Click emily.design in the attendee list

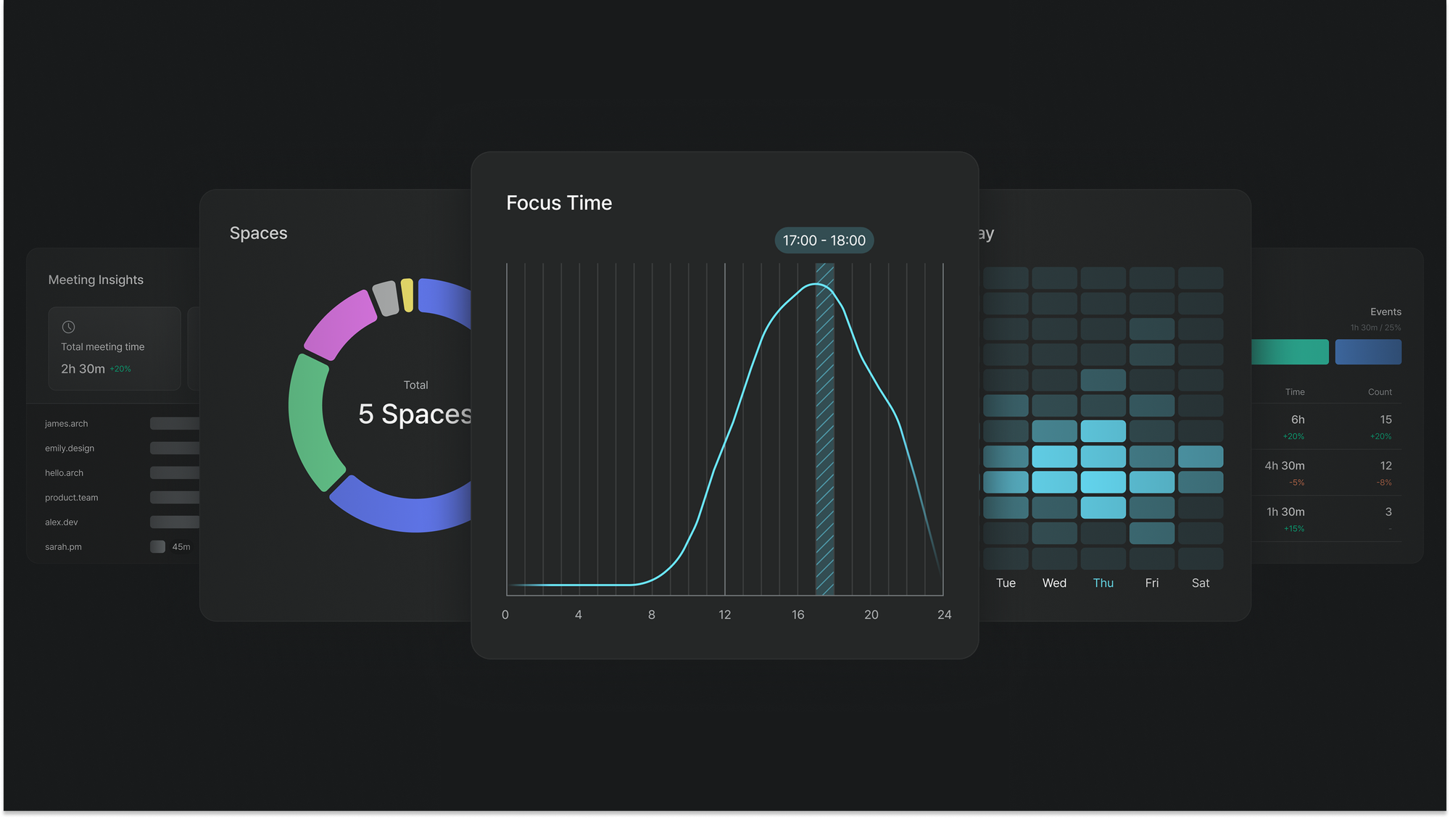[70, 448]
